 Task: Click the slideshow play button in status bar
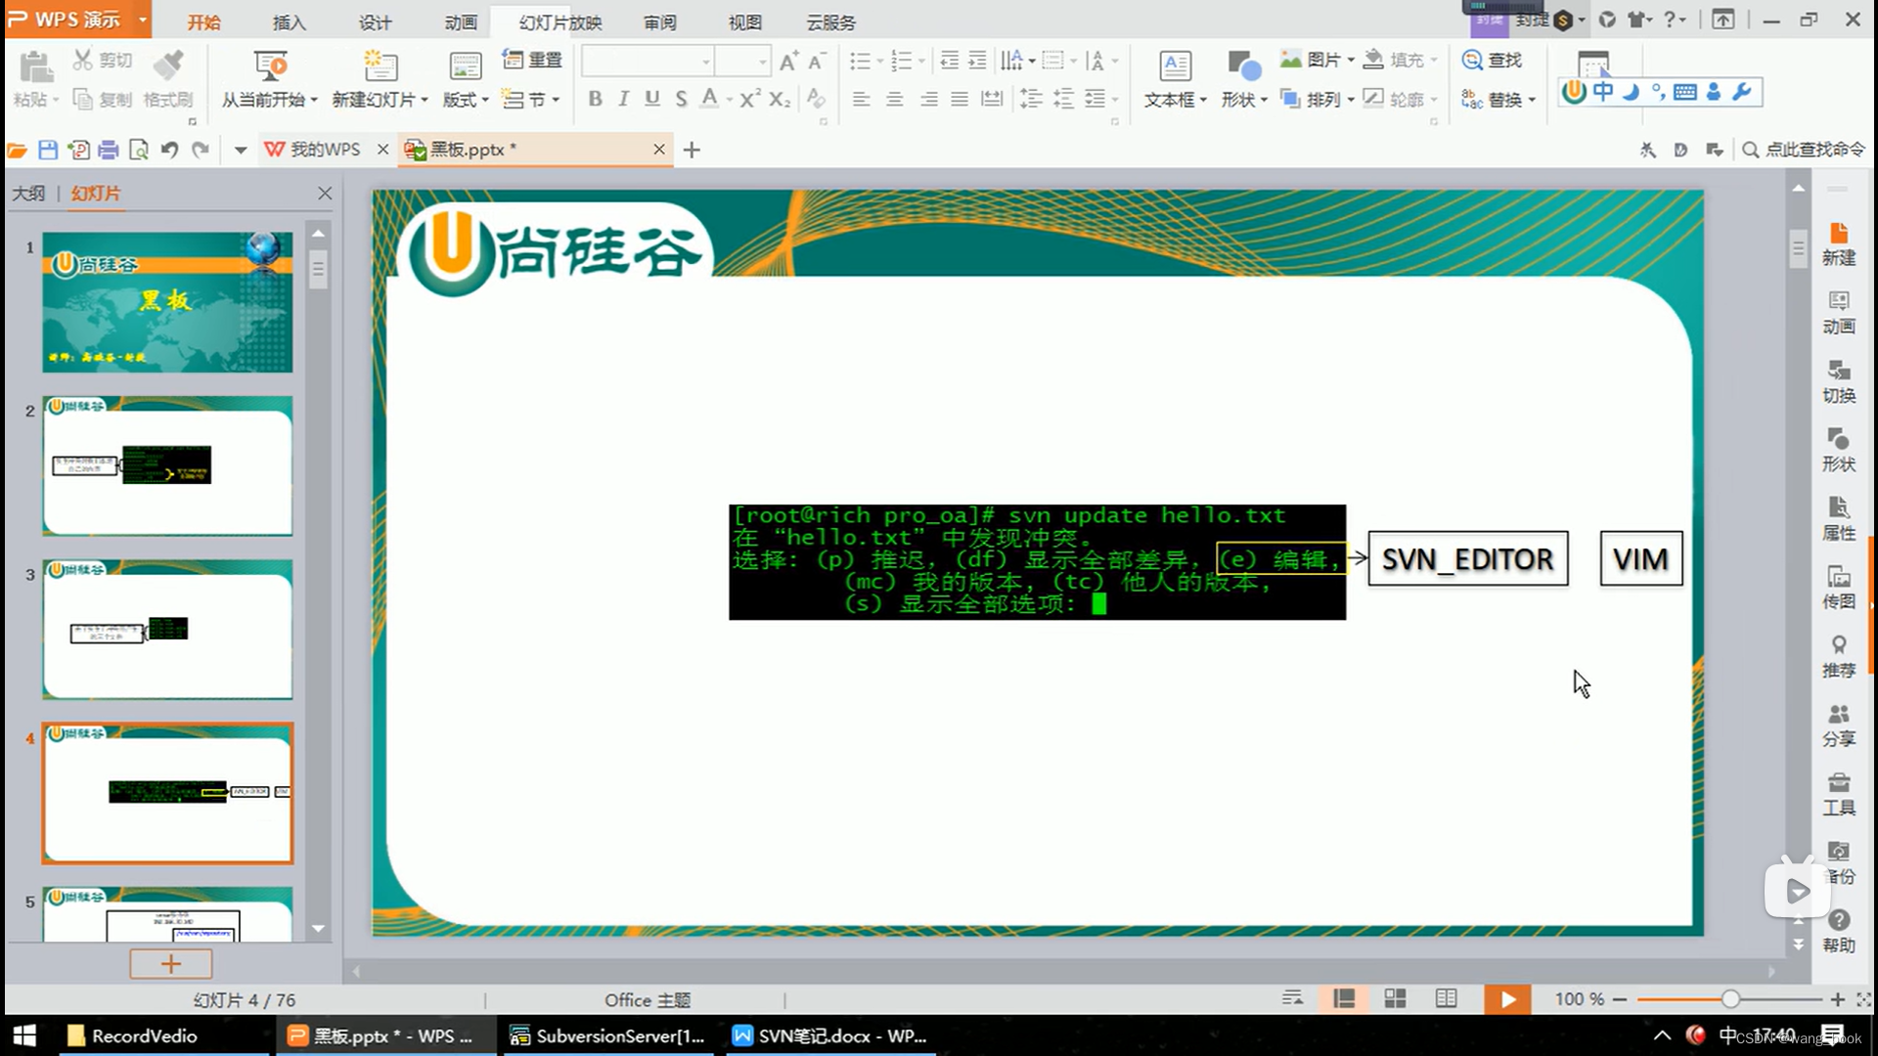click(x=1507, y=999)
